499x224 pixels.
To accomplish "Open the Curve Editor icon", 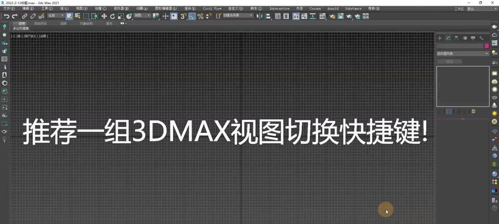I will click(x=304, y=16).
